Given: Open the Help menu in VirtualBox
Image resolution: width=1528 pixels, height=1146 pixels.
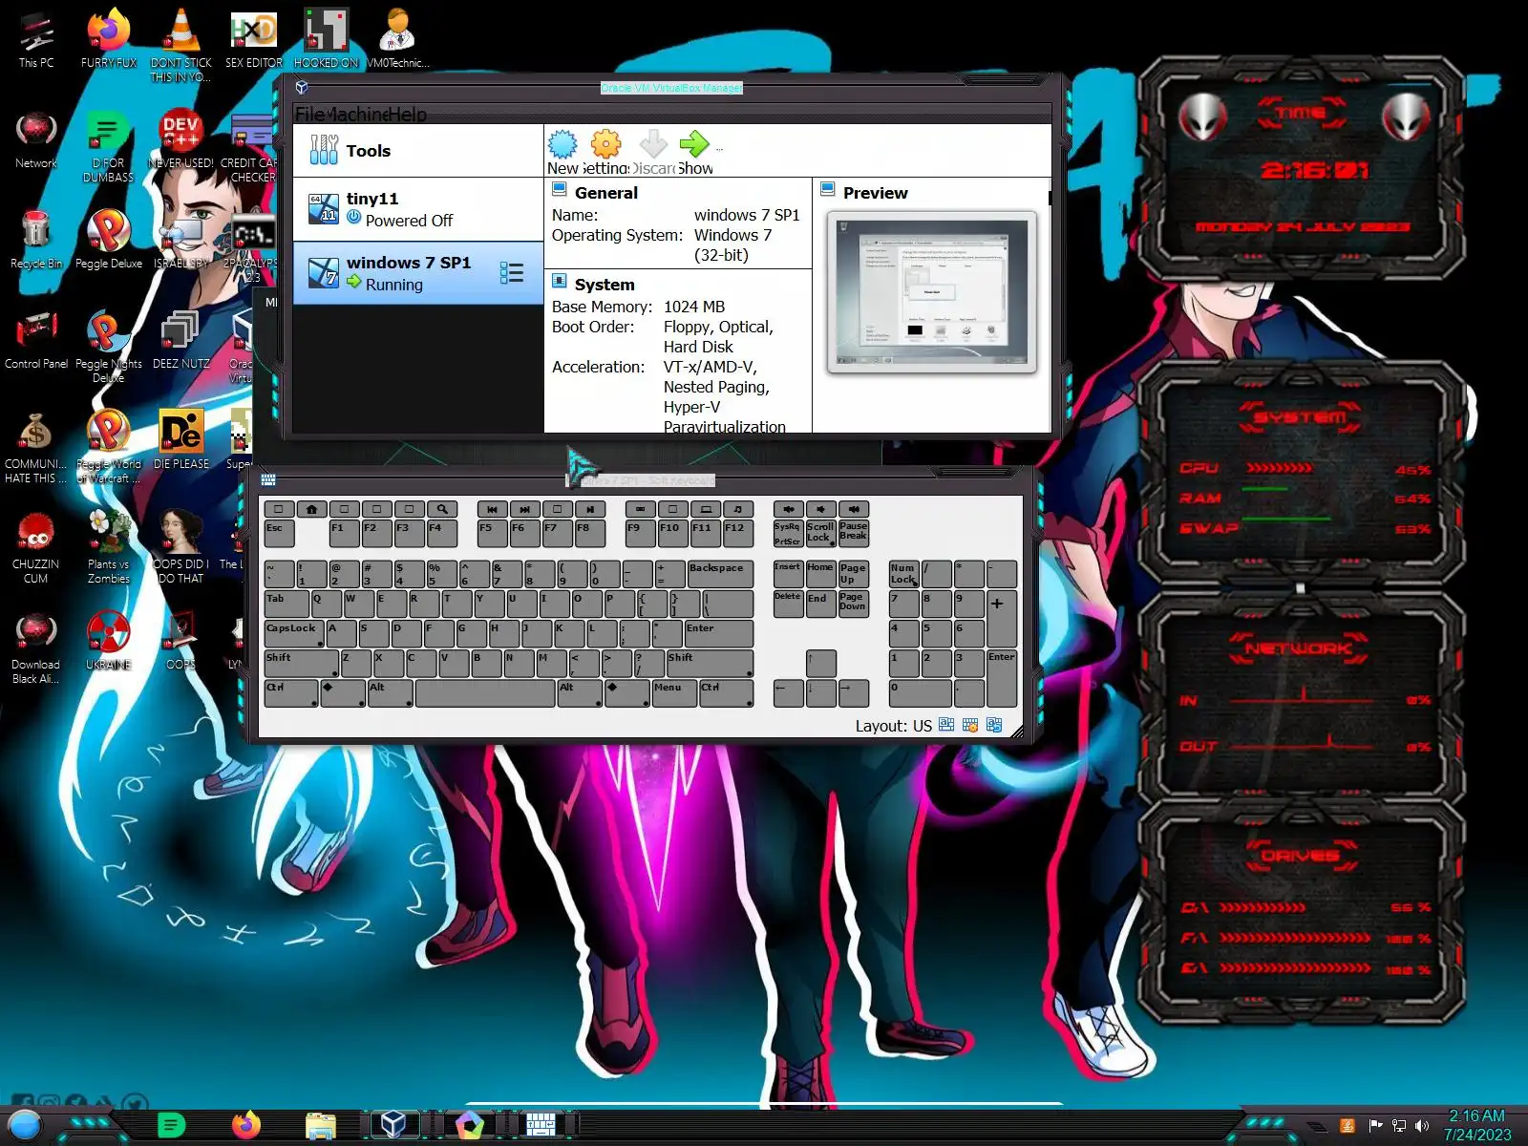Looking at the screenshot, I should [408, 114].
